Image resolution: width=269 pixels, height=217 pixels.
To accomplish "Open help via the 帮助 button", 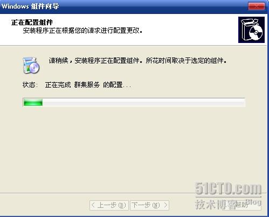I will pos(242,205).
